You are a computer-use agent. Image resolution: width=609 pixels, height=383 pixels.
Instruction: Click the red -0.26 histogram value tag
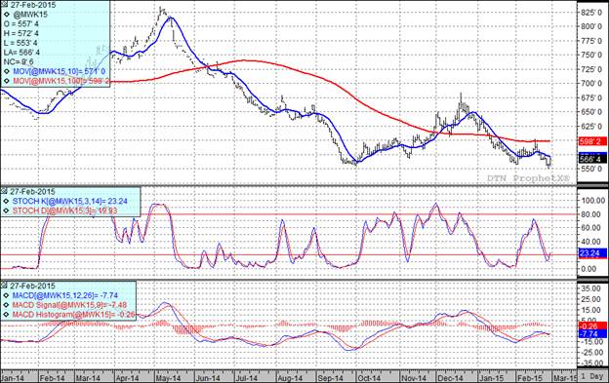pos(592,326)
